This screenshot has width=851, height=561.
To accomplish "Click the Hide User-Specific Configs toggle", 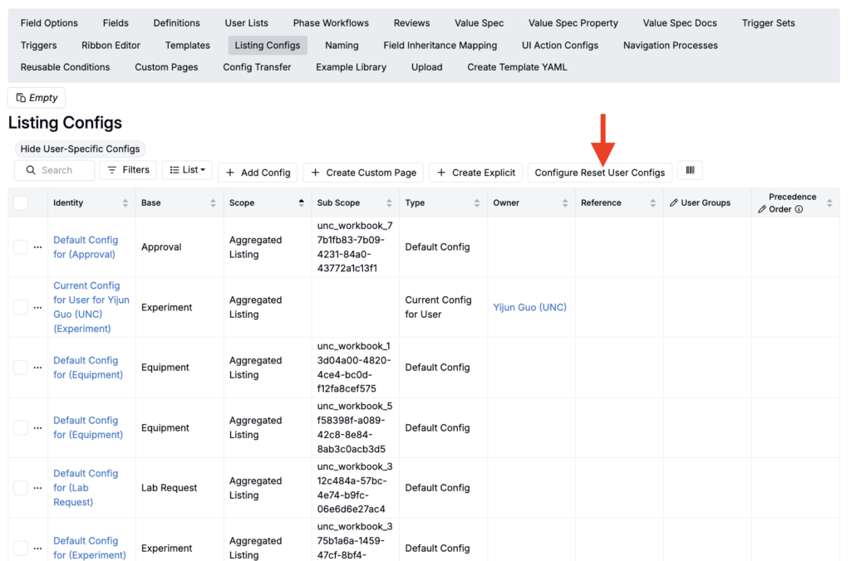I will (x=80, y=149).
